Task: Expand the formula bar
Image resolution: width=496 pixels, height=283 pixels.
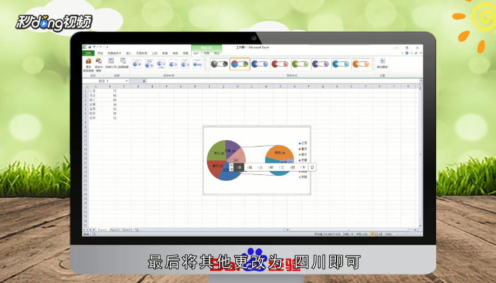Action: [421, 81]
